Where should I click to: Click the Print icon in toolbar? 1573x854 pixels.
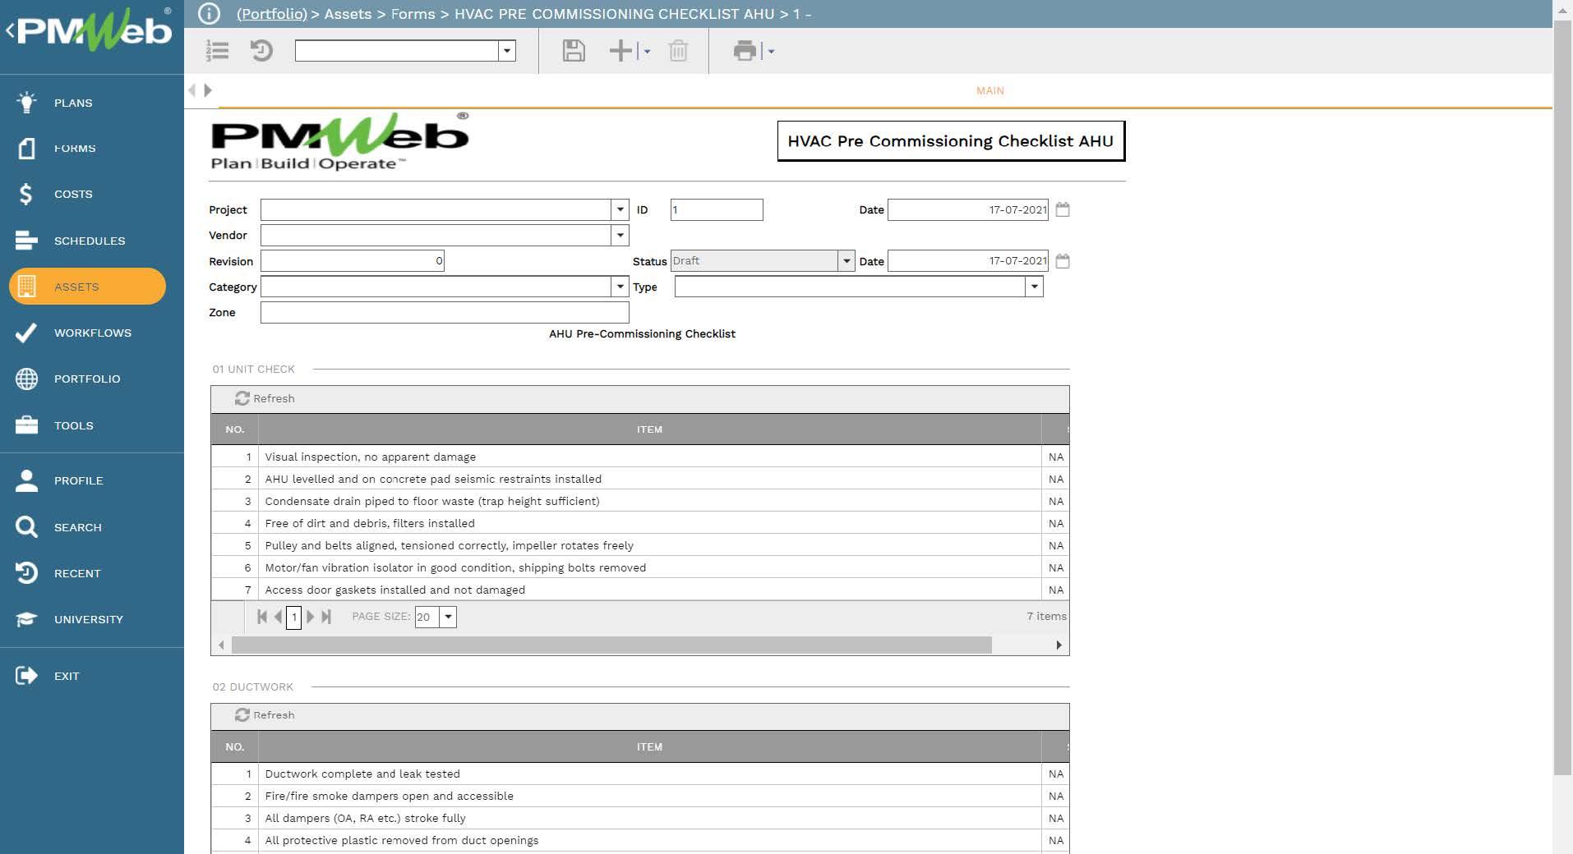(745, 51)
